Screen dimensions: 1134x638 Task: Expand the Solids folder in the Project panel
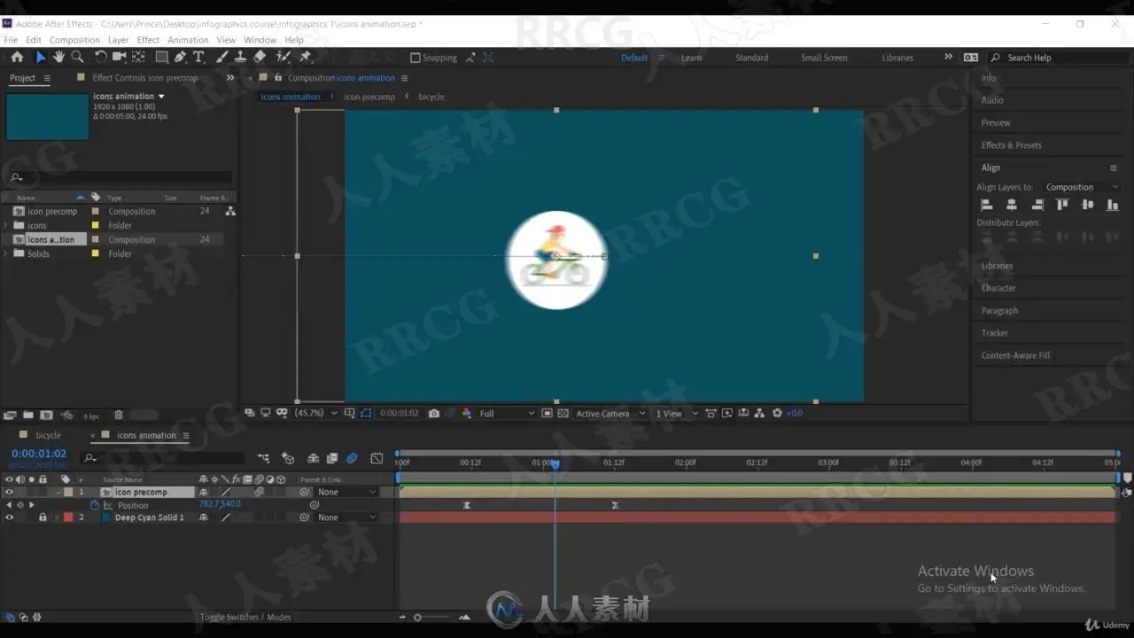(7, 253)
